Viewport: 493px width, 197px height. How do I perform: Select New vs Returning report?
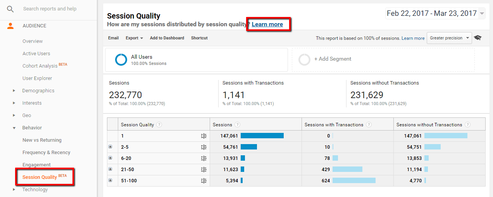click(42, 140)
